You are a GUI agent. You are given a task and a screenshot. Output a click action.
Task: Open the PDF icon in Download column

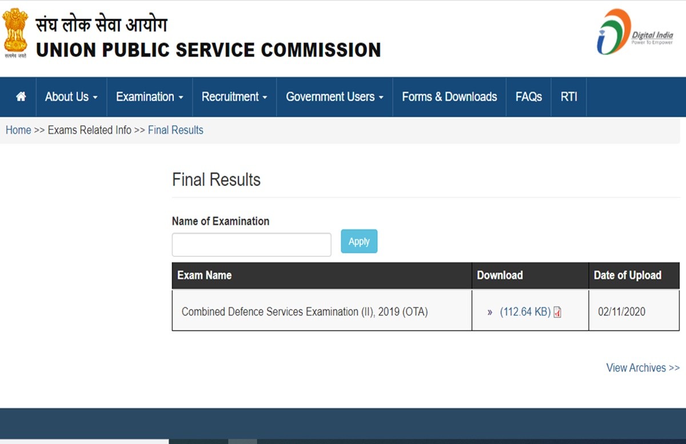click(x=557, y=312)
